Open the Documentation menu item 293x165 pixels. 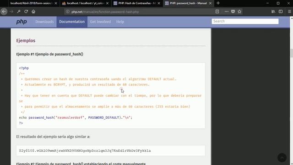coord(72,22)
